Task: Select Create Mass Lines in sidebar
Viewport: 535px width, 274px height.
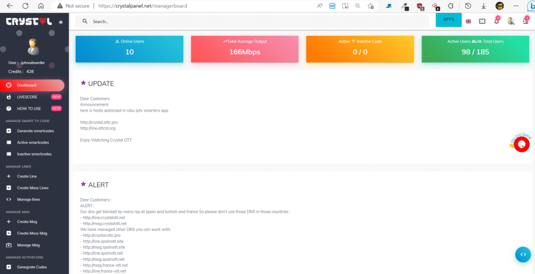Action: click(x=34, y=188)
